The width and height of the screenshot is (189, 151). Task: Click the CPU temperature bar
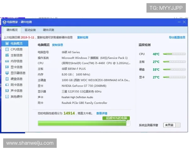(174, 54)
